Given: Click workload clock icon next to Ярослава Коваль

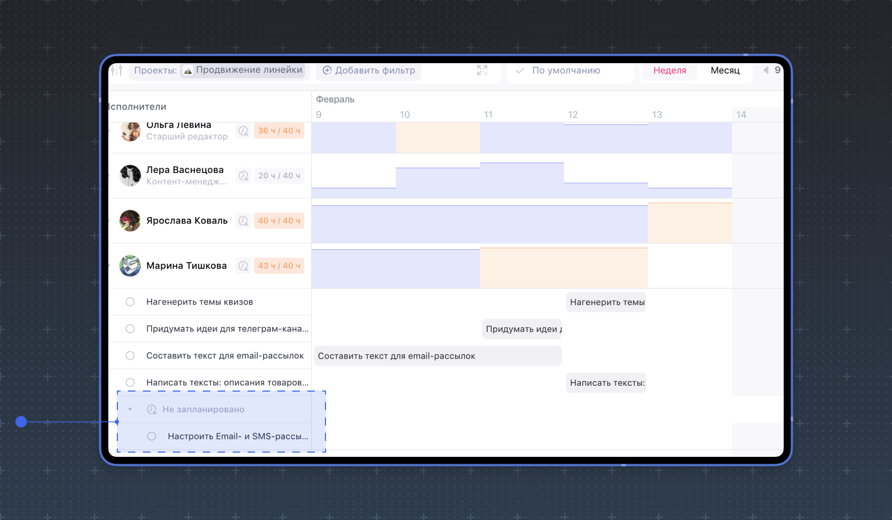Looking at the screenshot, I should point(243,221).
